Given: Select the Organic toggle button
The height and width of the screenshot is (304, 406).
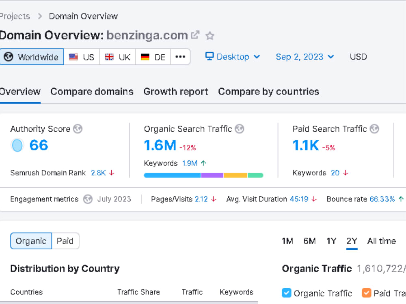Looking at the screenshot, I should point(31,241).
